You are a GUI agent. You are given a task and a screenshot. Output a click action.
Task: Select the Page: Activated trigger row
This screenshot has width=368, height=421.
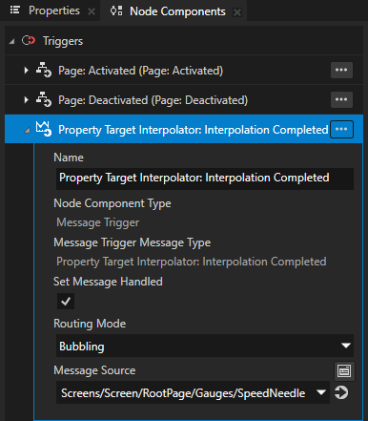[184, 71]
